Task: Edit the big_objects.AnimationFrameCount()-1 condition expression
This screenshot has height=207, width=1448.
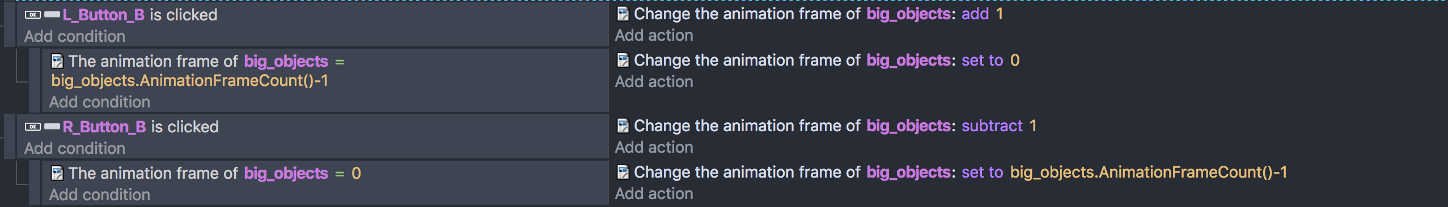Action: tap(190, 80)
